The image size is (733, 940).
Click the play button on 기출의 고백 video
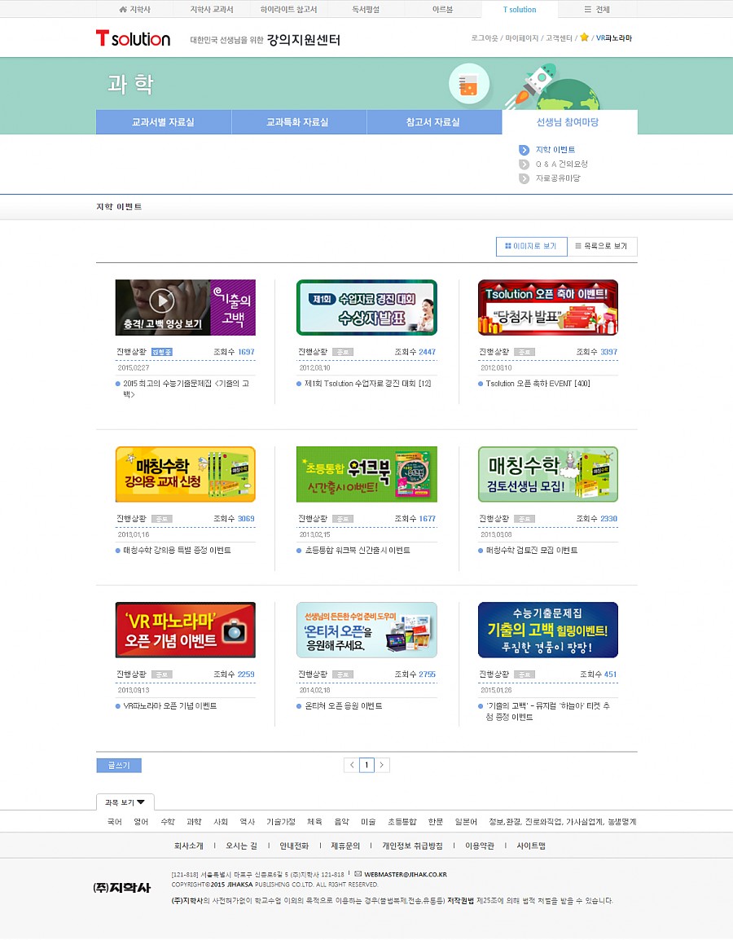click(161, 301)
